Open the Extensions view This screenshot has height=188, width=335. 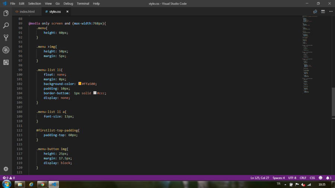(6, 62)
